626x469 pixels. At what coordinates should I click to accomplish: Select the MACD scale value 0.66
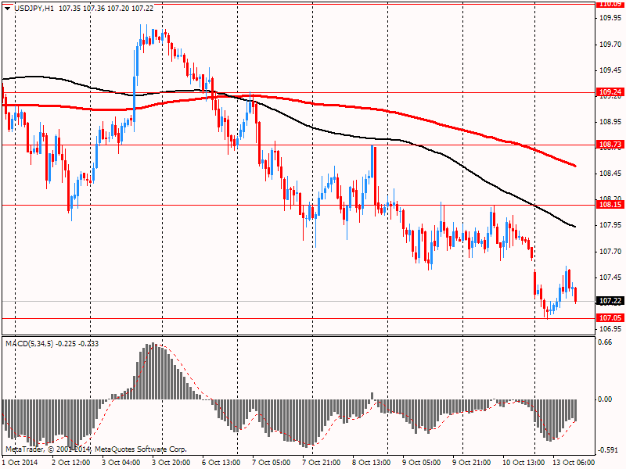[606, 342]
